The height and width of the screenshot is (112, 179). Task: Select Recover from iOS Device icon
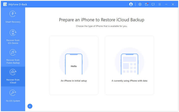click(13, 33)
